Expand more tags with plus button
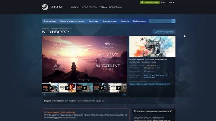 [x=168, y=84]
